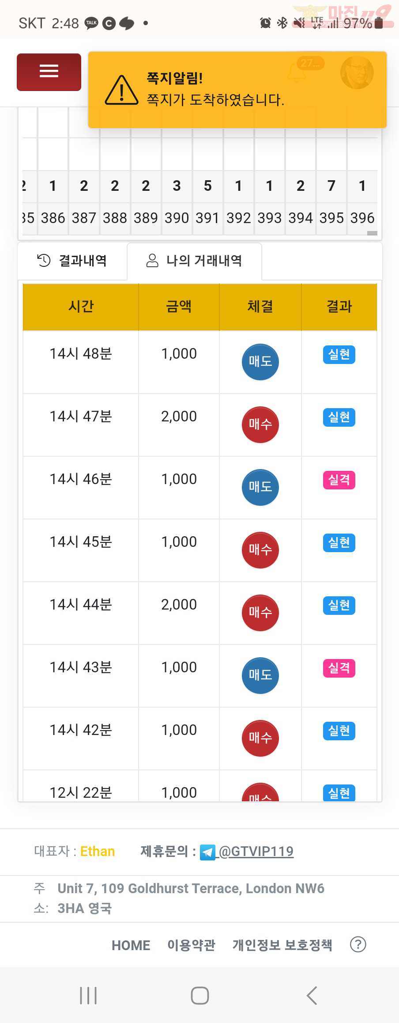Click the horizontal scrollbar handle under the round numbers

coord(372,233)
